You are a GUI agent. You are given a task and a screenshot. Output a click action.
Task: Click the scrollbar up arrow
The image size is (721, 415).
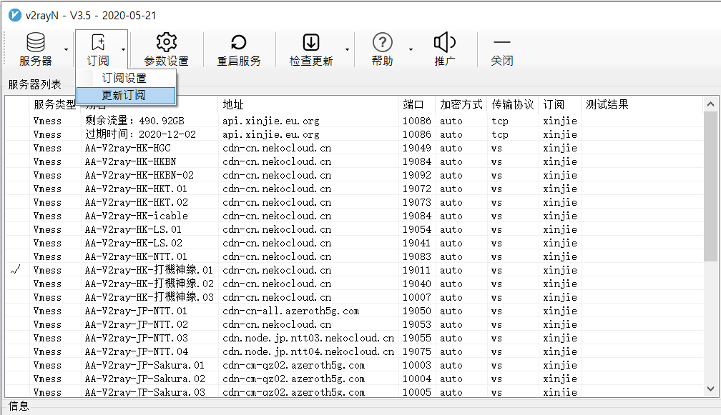coord(710,104)
